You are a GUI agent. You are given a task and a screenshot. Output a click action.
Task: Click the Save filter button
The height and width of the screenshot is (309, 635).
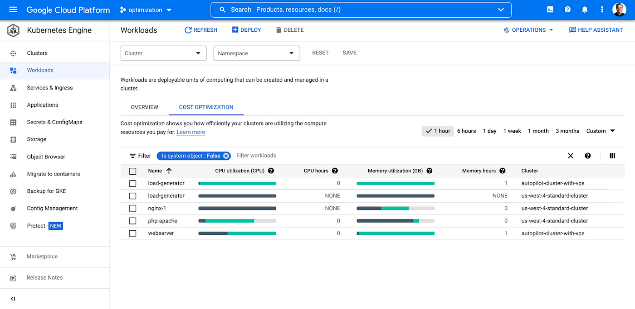tap(349, 53)
